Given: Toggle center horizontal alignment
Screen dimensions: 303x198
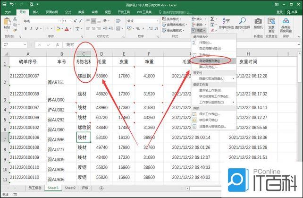Looking at the screenshot, I should coord(93,29).
